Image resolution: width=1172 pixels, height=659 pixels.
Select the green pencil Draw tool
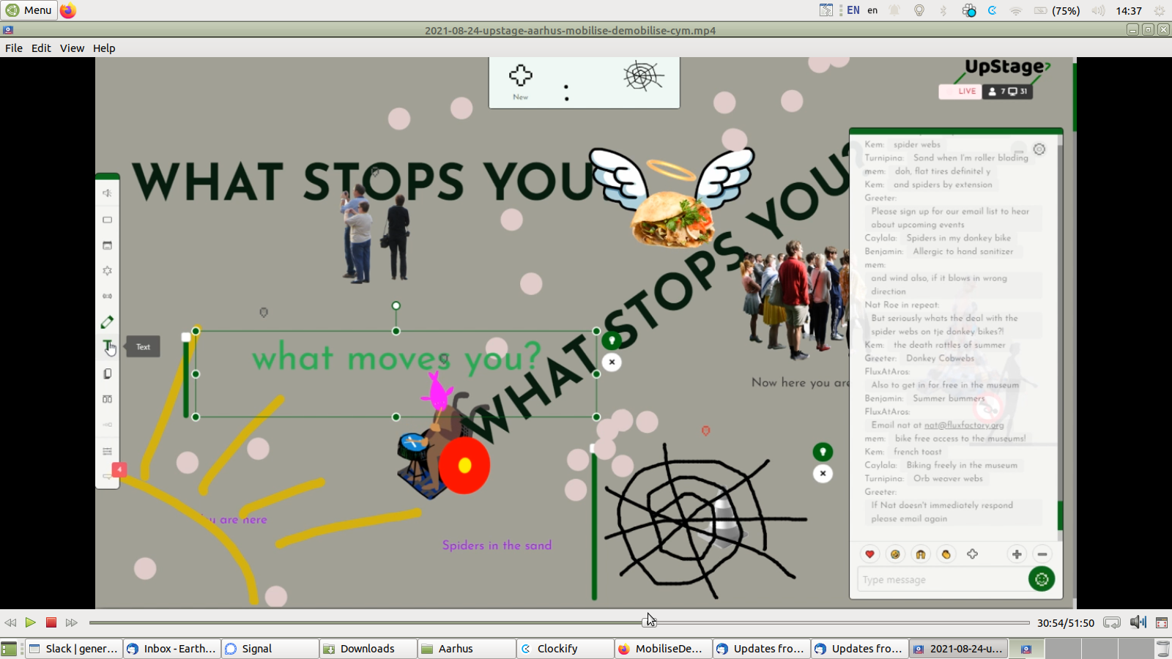click(107, 321)
